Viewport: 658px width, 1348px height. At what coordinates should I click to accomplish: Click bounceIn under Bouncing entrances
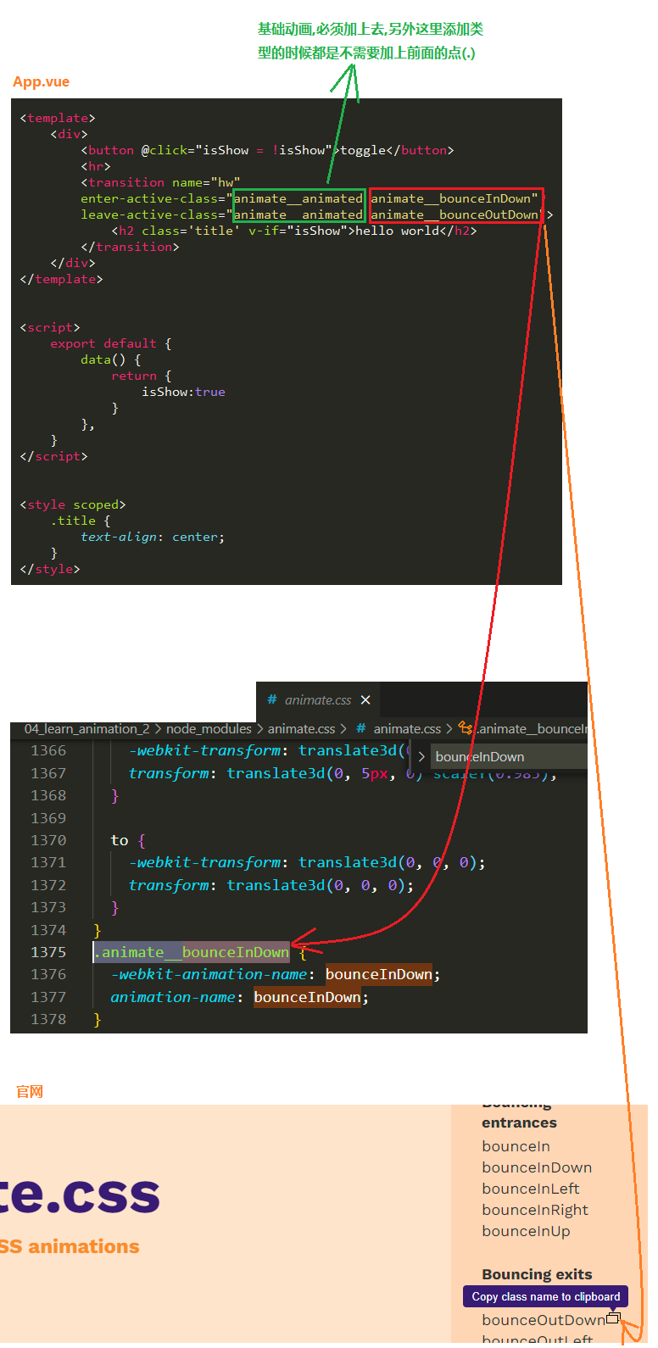516,1146
